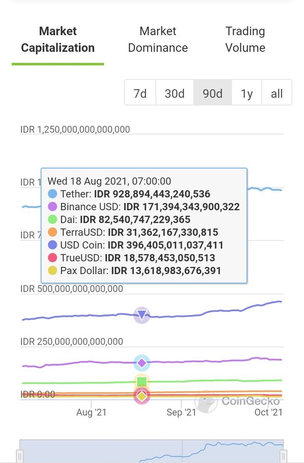Select the 7d time range
Viewport: 304px width, 463px height.
coord(140,93)
